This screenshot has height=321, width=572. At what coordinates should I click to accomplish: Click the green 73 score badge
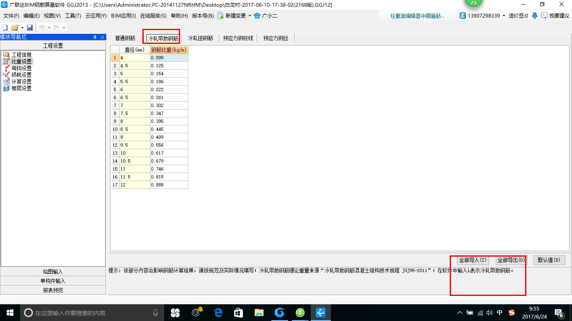click(x=474, y=3)
